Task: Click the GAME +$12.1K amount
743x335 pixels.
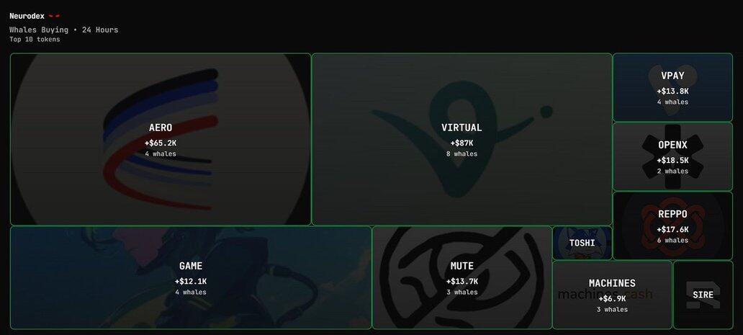Action: [x=191, y=282]
